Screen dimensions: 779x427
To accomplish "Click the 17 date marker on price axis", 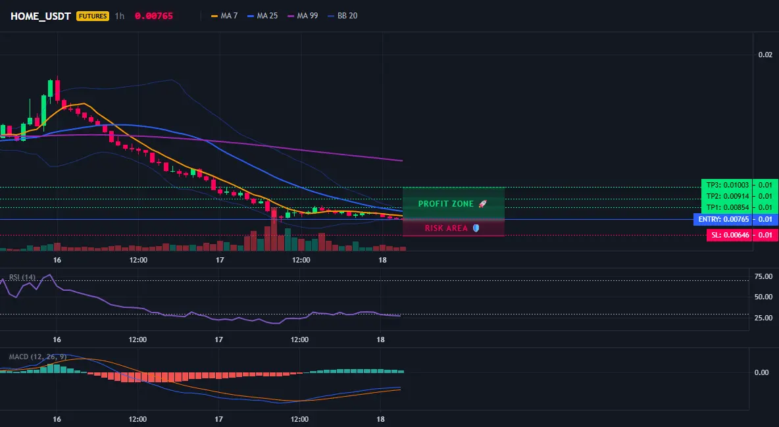I will [220, 260].
